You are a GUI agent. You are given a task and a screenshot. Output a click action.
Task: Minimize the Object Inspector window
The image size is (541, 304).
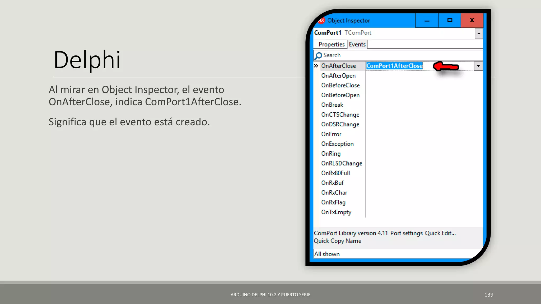tap(427, 21)
